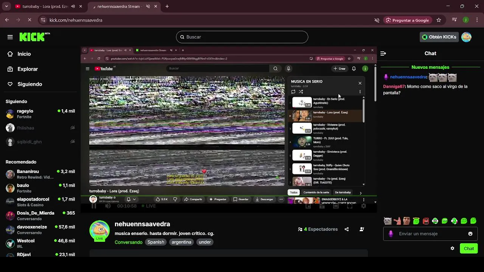
Task: Insert the man face emote
Action: (406, 221)
